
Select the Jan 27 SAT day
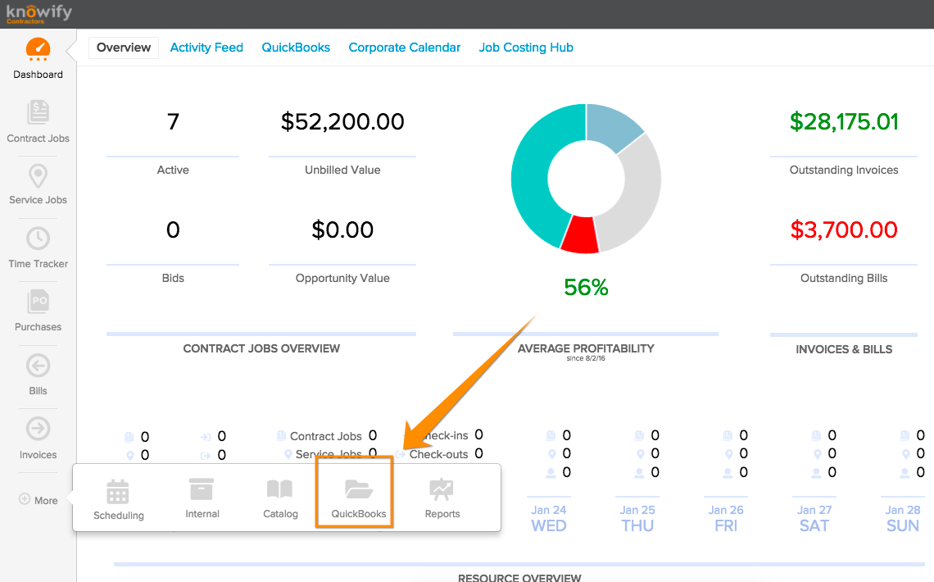[x=814, y=518]
